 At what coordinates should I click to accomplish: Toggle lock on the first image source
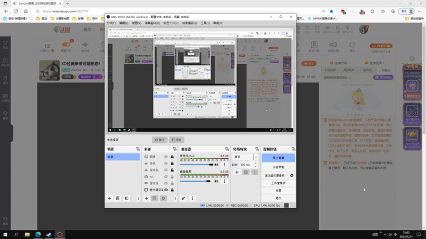click(172, 157)
